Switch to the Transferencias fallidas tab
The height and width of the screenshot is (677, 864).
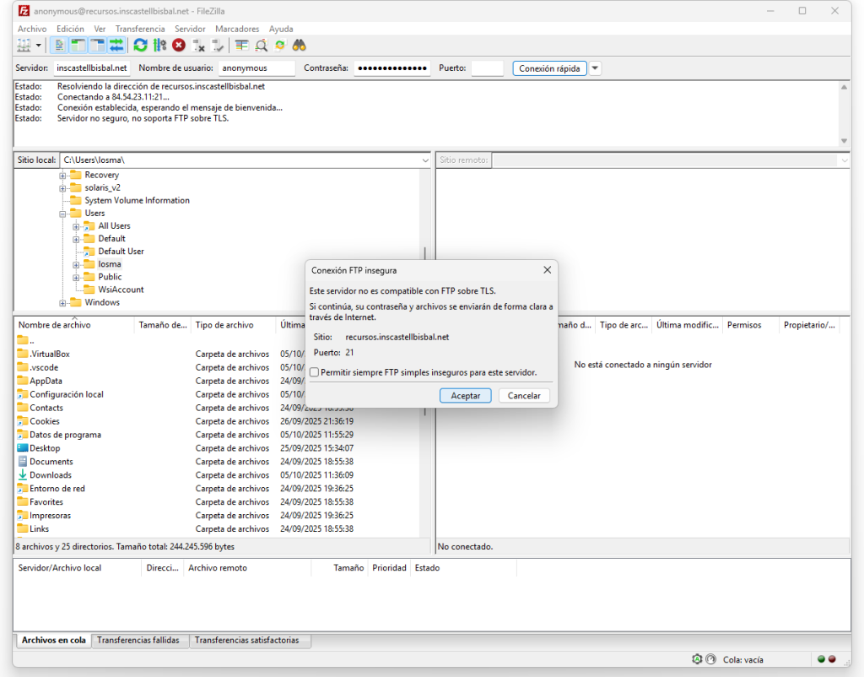tap(138, 641)
